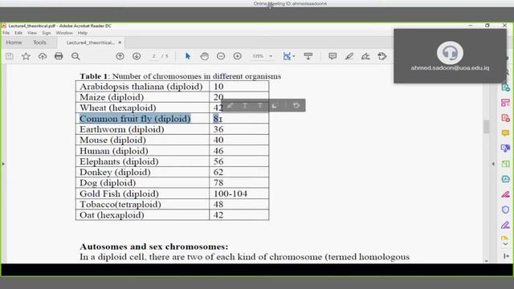Image resolution: width=514 pixels, height=289 pixels.
Task: Open the Organize Pages side tool
Action: coord(505,103)
